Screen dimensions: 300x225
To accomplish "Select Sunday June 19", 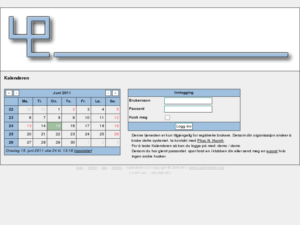I will [113, 126].
